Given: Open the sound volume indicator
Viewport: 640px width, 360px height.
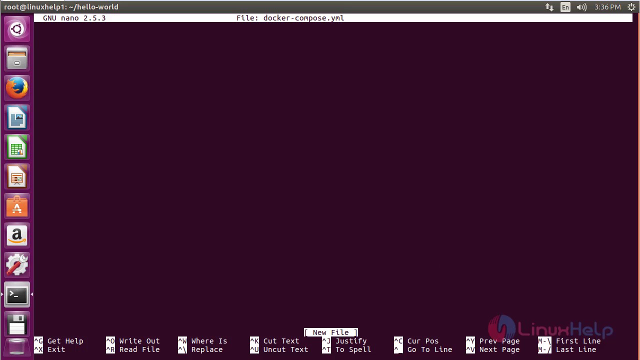Looking at the screenshot, I should [581, 7].
